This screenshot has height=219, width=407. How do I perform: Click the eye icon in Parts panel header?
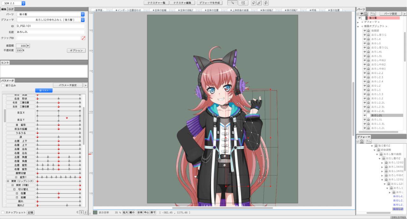pyautogui.click(x=362, y=14)
